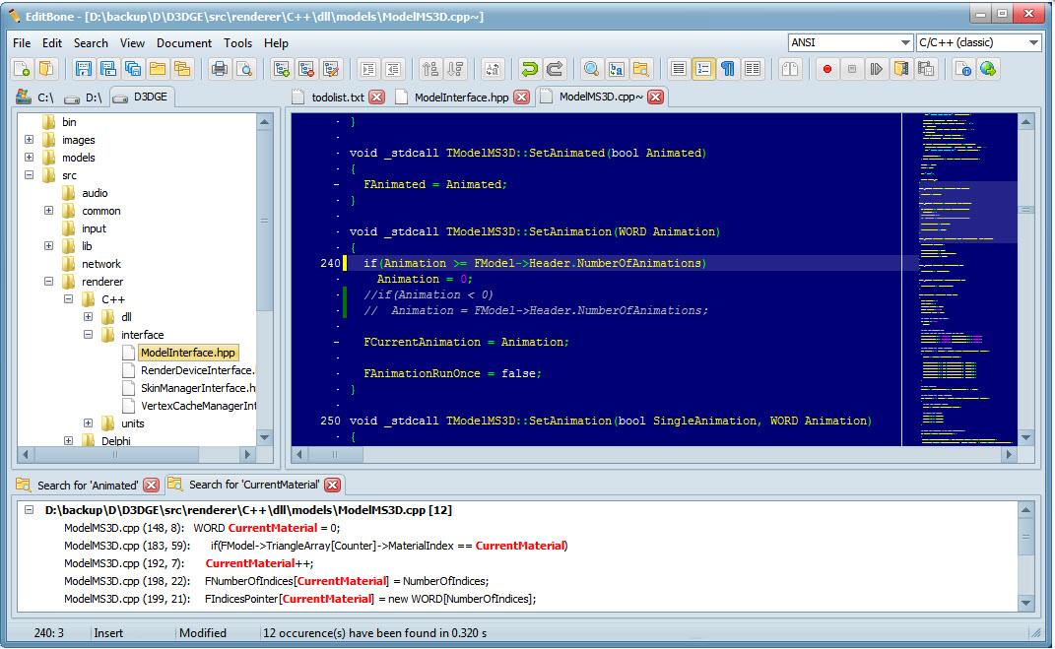The image size is (1055, 649).
Task: Collapse the ModelMS3D.cpp search results group
Action: point(29,510)
